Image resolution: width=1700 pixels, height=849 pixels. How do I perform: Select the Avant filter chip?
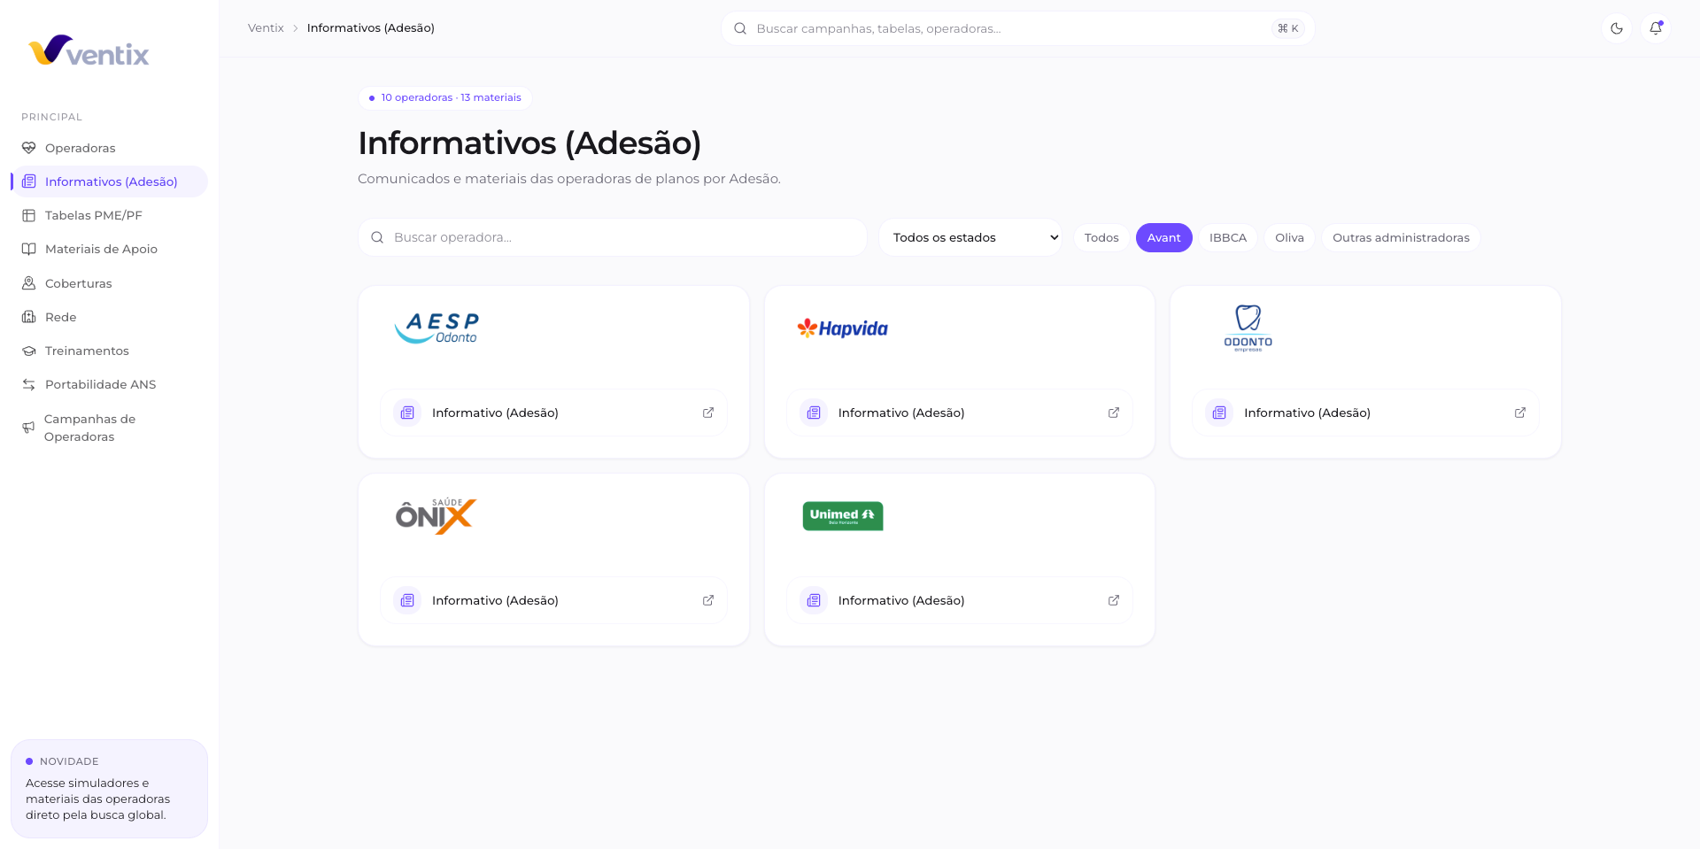click(x=1163, y=237)
